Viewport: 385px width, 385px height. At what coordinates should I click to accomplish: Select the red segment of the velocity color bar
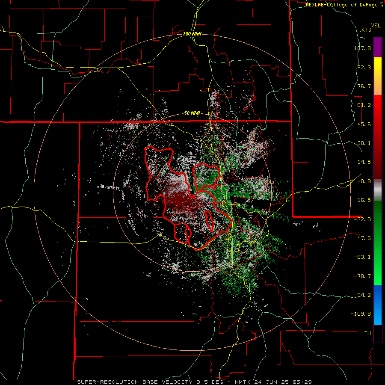point(378,137)
